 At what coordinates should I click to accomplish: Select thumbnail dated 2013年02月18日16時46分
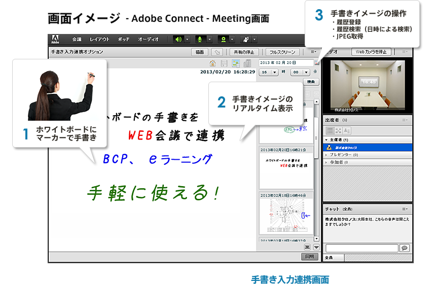[286, 214]
